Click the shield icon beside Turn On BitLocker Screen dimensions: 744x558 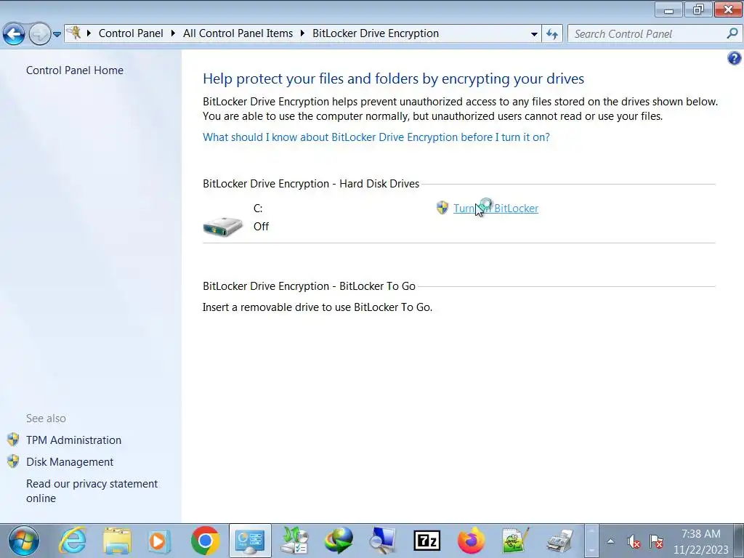[x=442, y=208]
